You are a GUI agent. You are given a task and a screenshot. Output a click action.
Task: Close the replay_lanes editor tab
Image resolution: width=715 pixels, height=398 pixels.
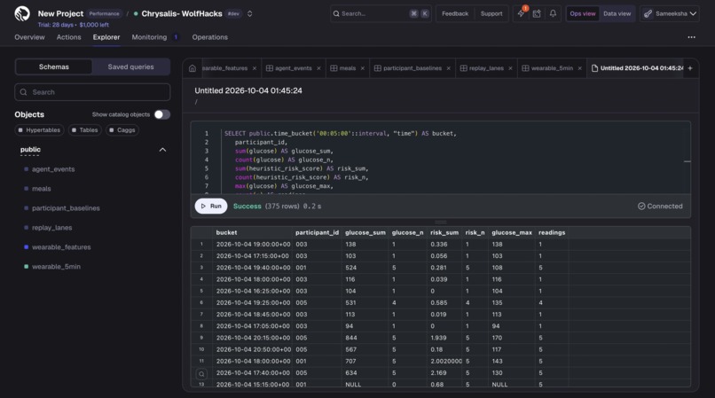tap(510, 68)
